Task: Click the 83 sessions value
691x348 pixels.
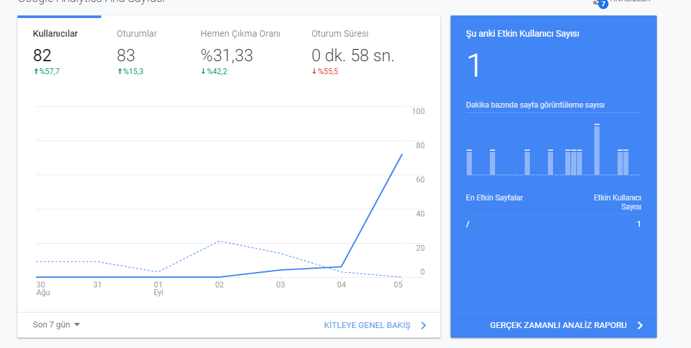Action: (126, 55)
